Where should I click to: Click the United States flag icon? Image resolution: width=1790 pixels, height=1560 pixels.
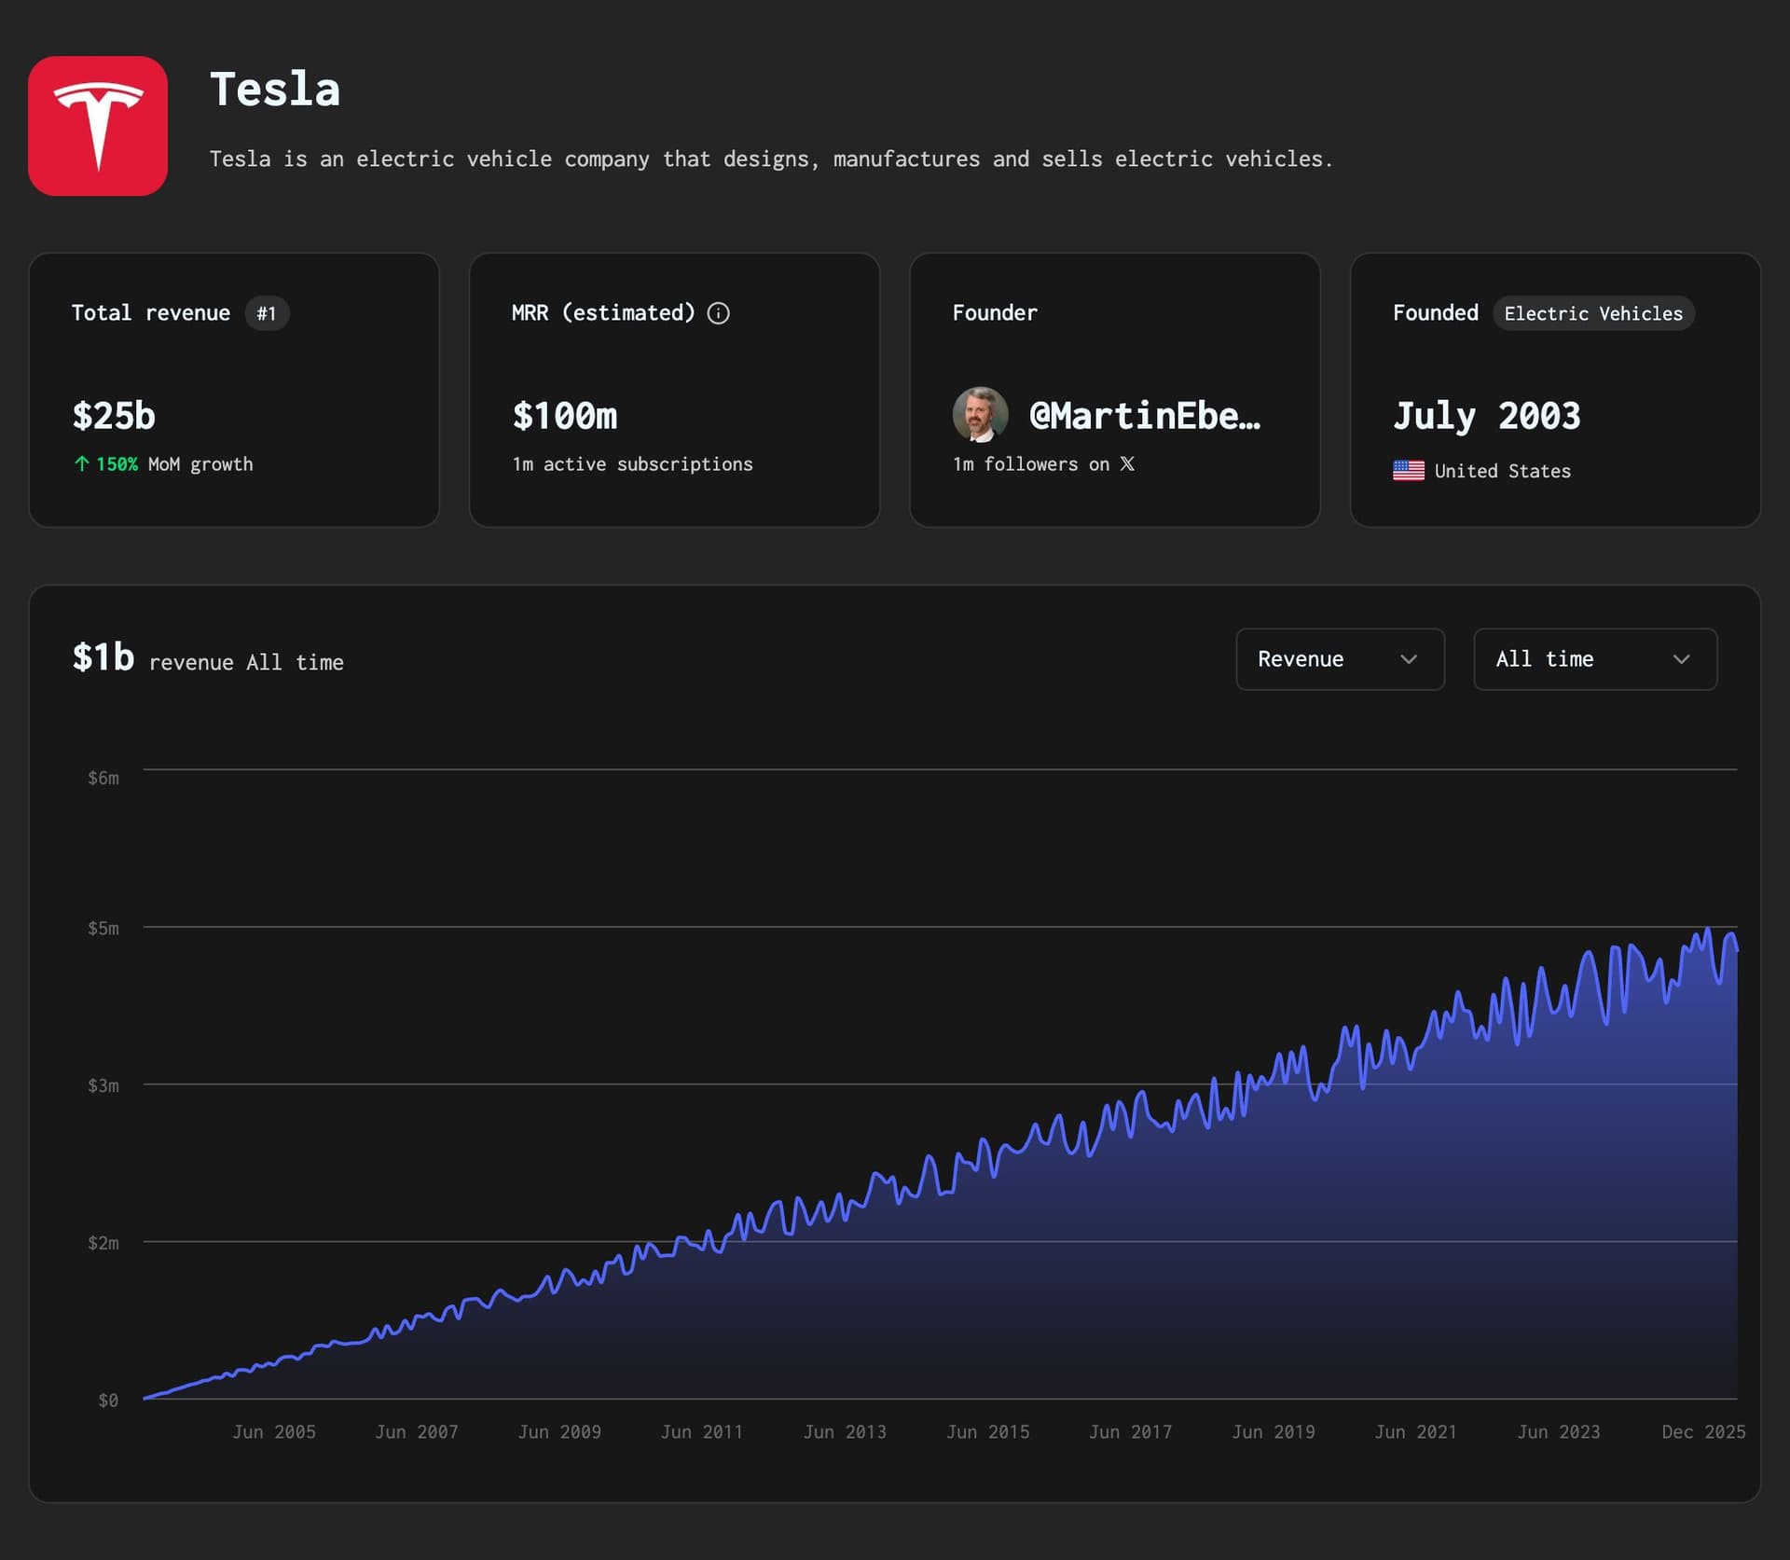[x=1408, y=471]
